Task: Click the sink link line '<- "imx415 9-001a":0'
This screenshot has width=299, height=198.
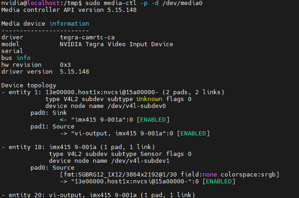Action: point(96,120)
